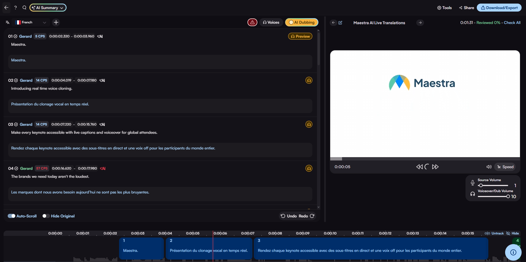This screenshot has height=262, width=526.
Task: Click the Download/Export button
Action: pyautogui.click(x=499, y=8)
